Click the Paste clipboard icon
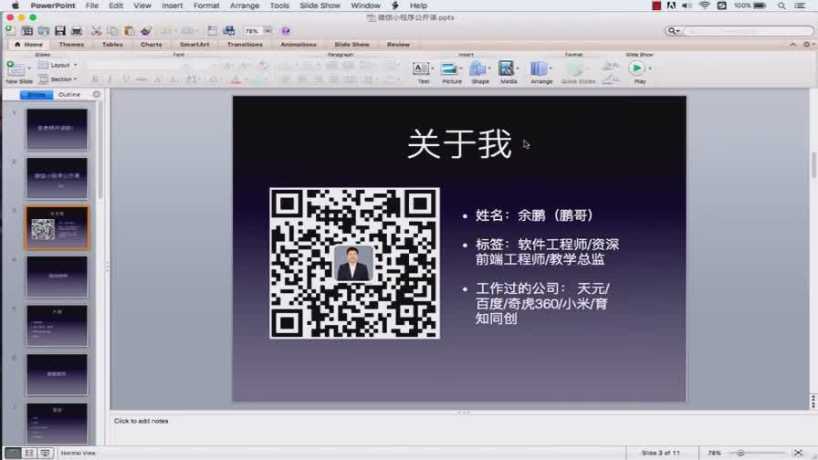 pos(130,31)
